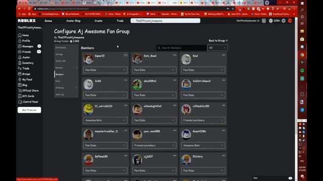Open the Robux balance icon
This screenshot has height=181, width=323.
[x=271, y=21]
